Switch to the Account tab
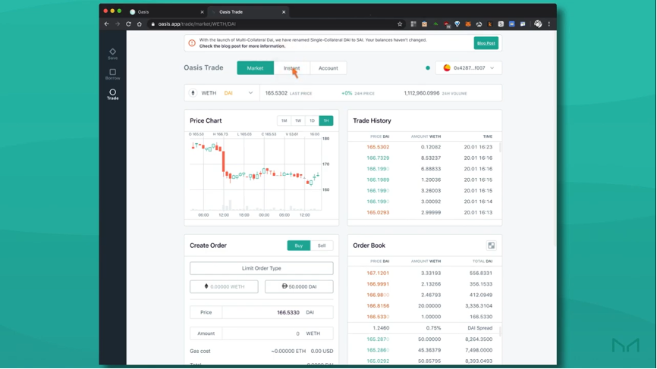The height and width of the screenshot is (369, 657). coord(328,67)
